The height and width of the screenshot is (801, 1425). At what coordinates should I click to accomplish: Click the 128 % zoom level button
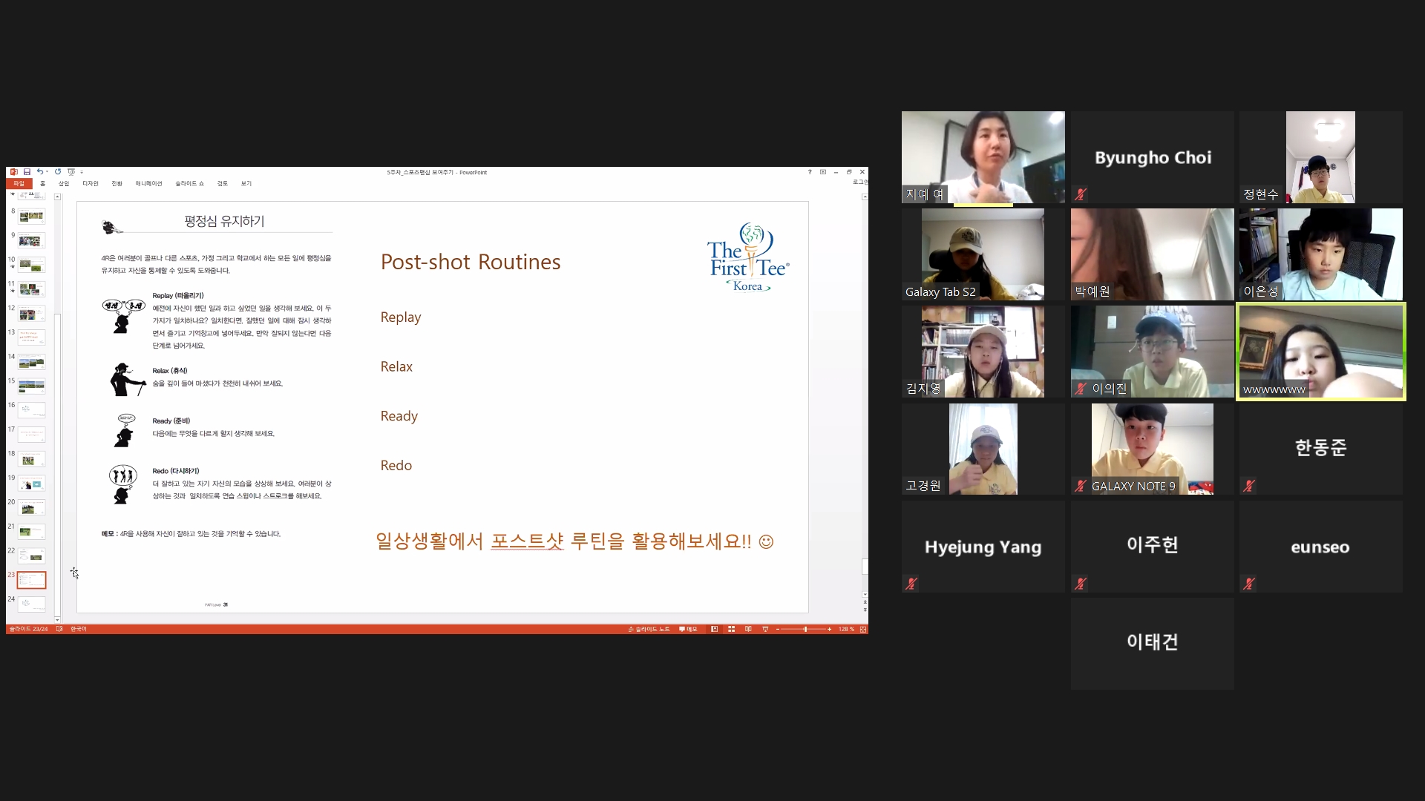(846, 629)
